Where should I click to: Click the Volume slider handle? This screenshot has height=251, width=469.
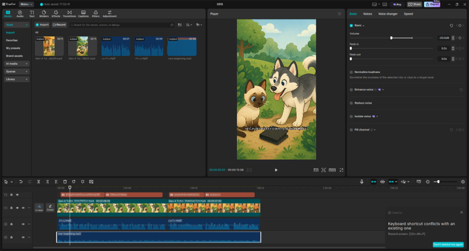(x=391, y=38)
